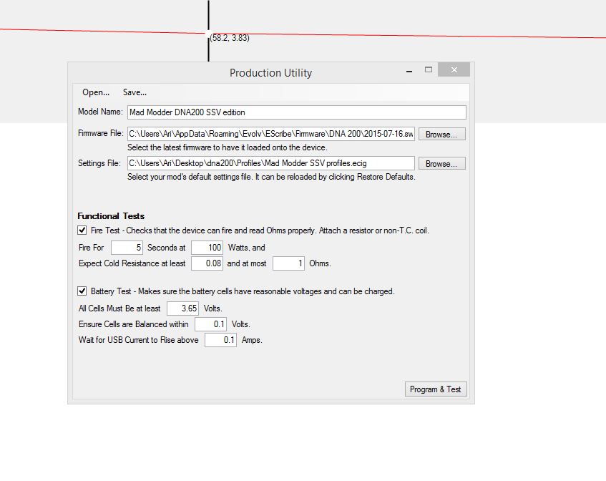Screen dimensions: 606x481
Task: Click the USB current Amps field
Action: 220,340
